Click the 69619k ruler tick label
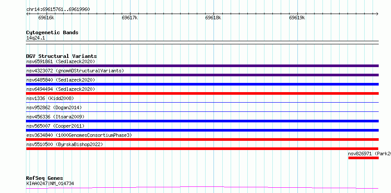The width and height of the screenshot is (391, 193). click(x=297, y=18)
